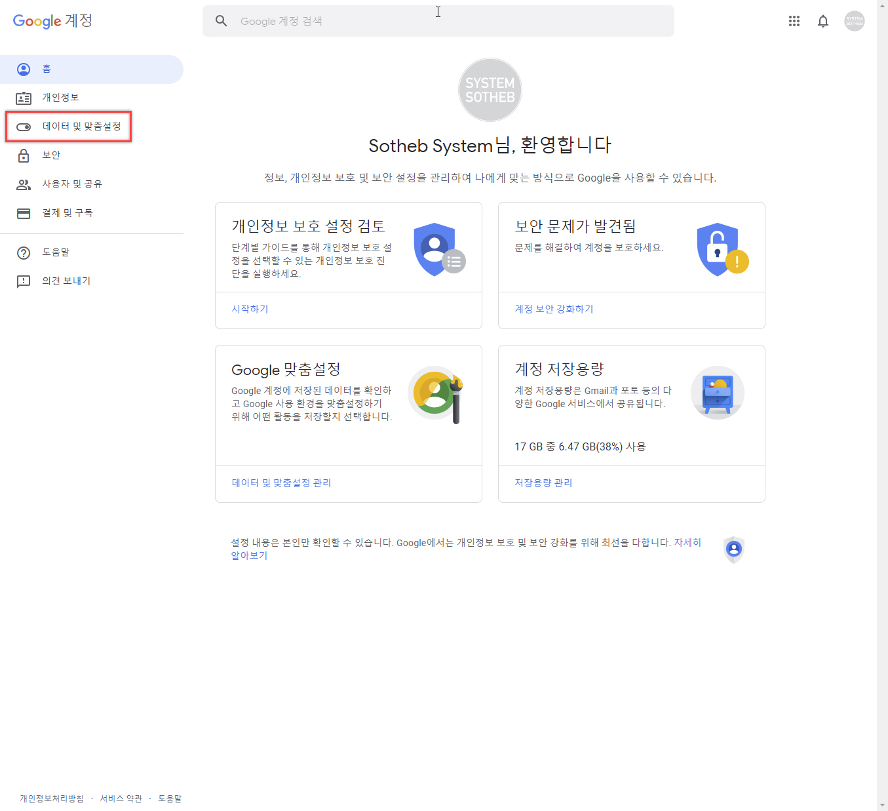Click the 계정 저장용량 heading
The height and width of the screenshot is (811, 888).
[x=559, y=369]
